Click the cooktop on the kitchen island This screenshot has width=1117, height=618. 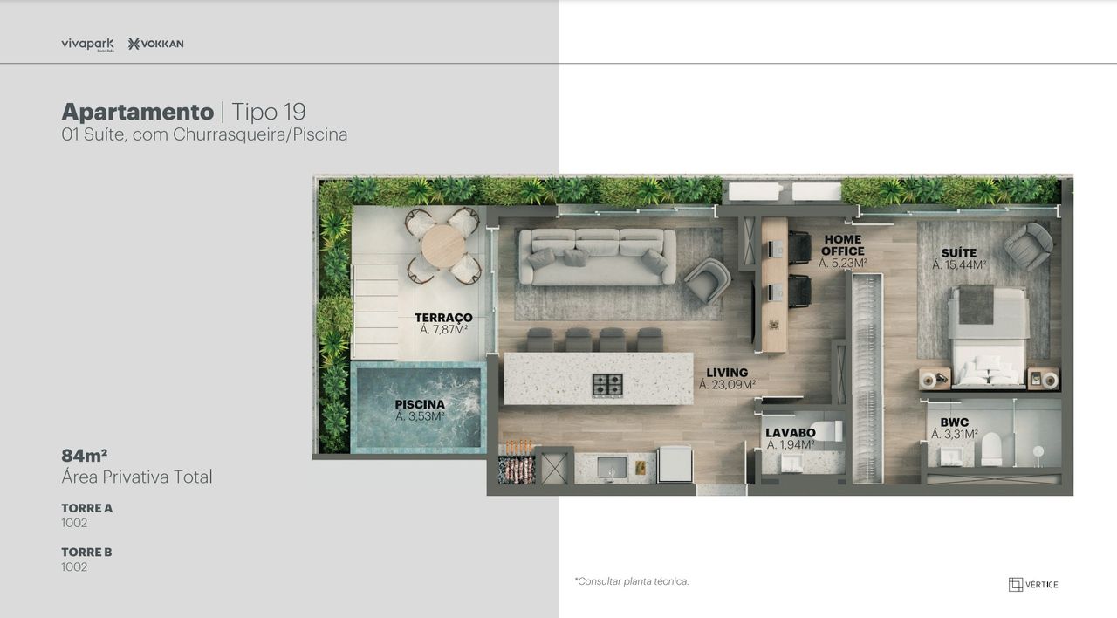[x=607, y=384]
